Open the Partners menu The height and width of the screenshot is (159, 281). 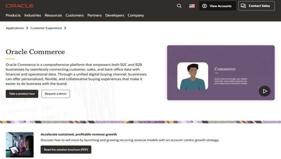94,15
